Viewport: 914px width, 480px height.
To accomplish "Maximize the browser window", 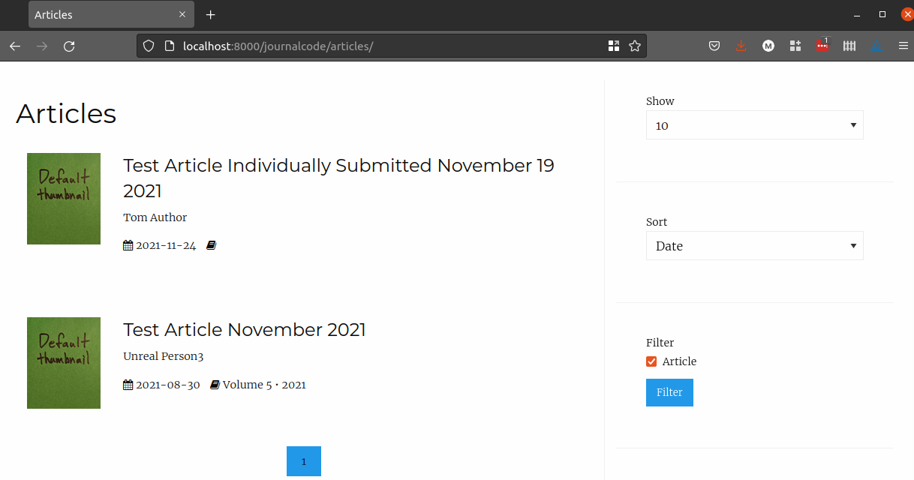I will click(882, 15).
